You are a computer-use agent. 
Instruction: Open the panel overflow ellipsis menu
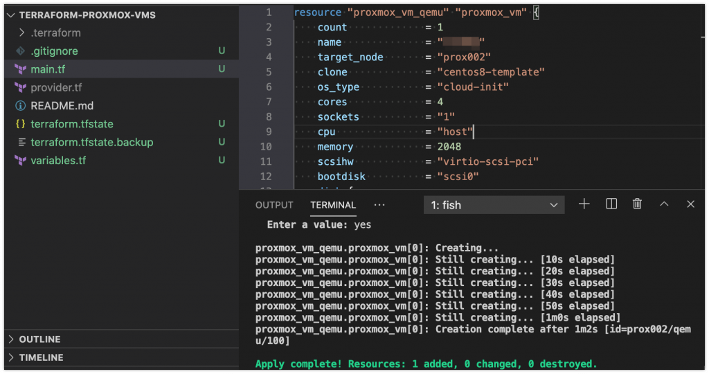379,205
